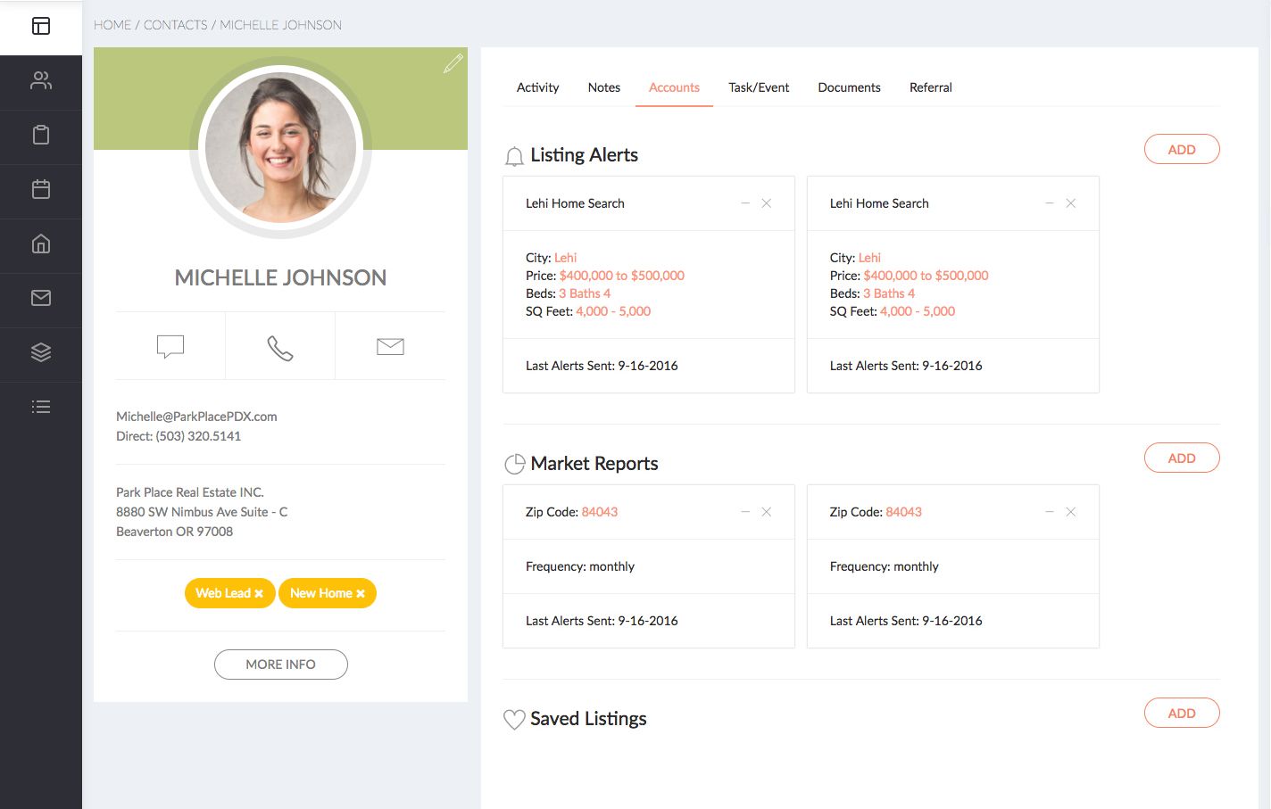Image resolution: width=1271 pixels, height=809 pixels.
Task: Collapse the first Lehi Home Search card
Action: (744, 203)
